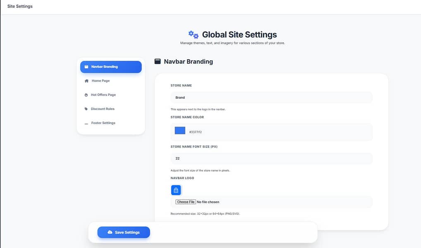Switch to the Home Page tab
The height and width of the screenshot is (248, 421).
pyautogui.click(x=111, y=81)
